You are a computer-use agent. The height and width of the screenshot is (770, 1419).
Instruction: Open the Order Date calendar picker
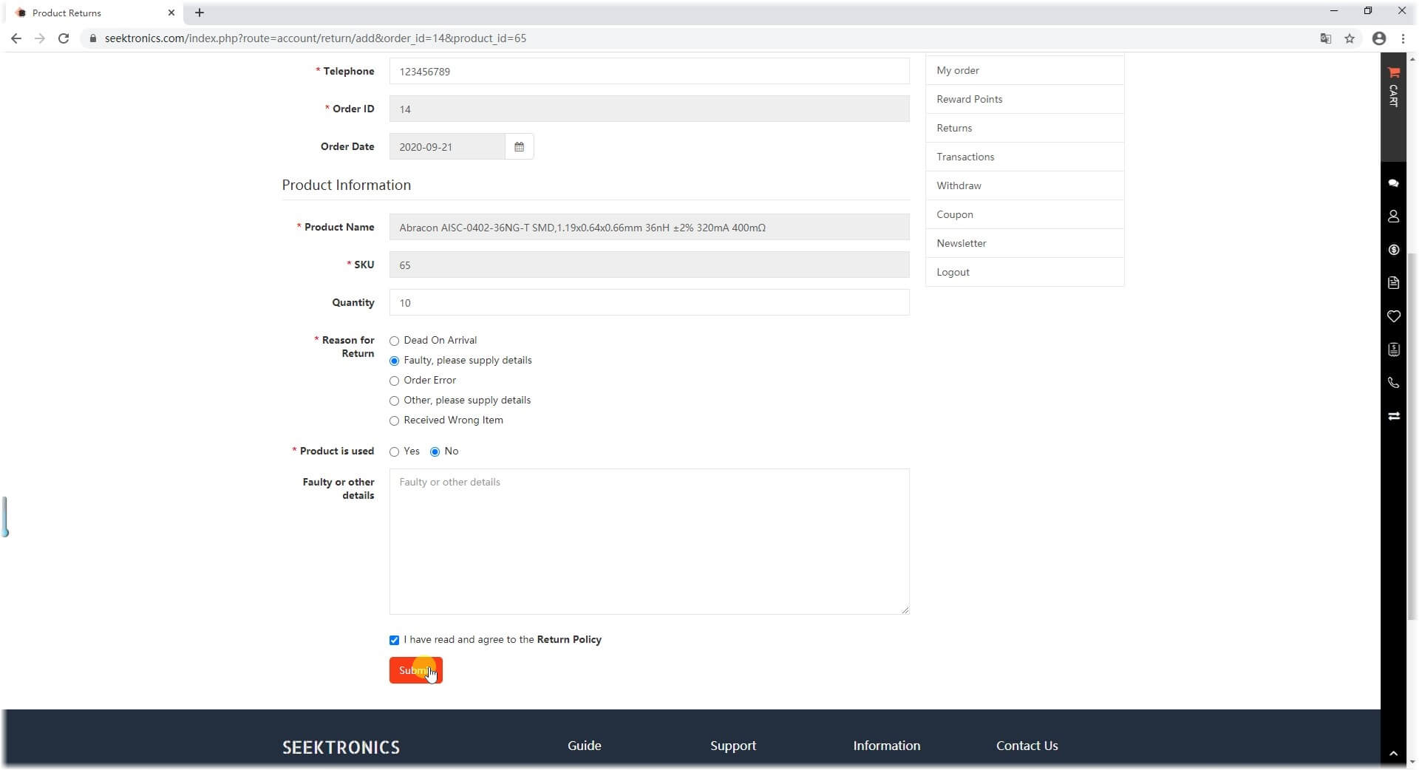[519, 146]
